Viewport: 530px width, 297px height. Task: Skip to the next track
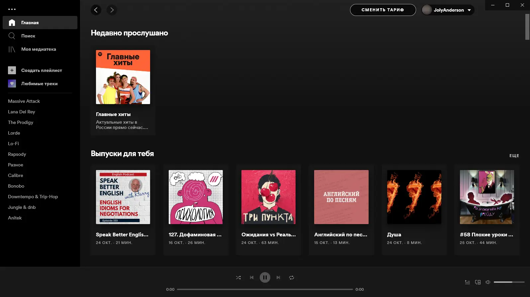point(278,277)
